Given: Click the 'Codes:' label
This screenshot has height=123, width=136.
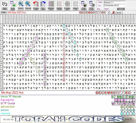Looking at the screenshot, I should tap(4, 12).
